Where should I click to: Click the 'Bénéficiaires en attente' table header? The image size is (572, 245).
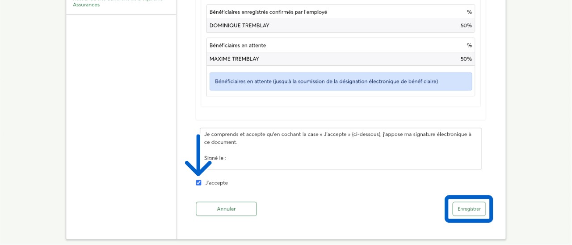point(238,46)
